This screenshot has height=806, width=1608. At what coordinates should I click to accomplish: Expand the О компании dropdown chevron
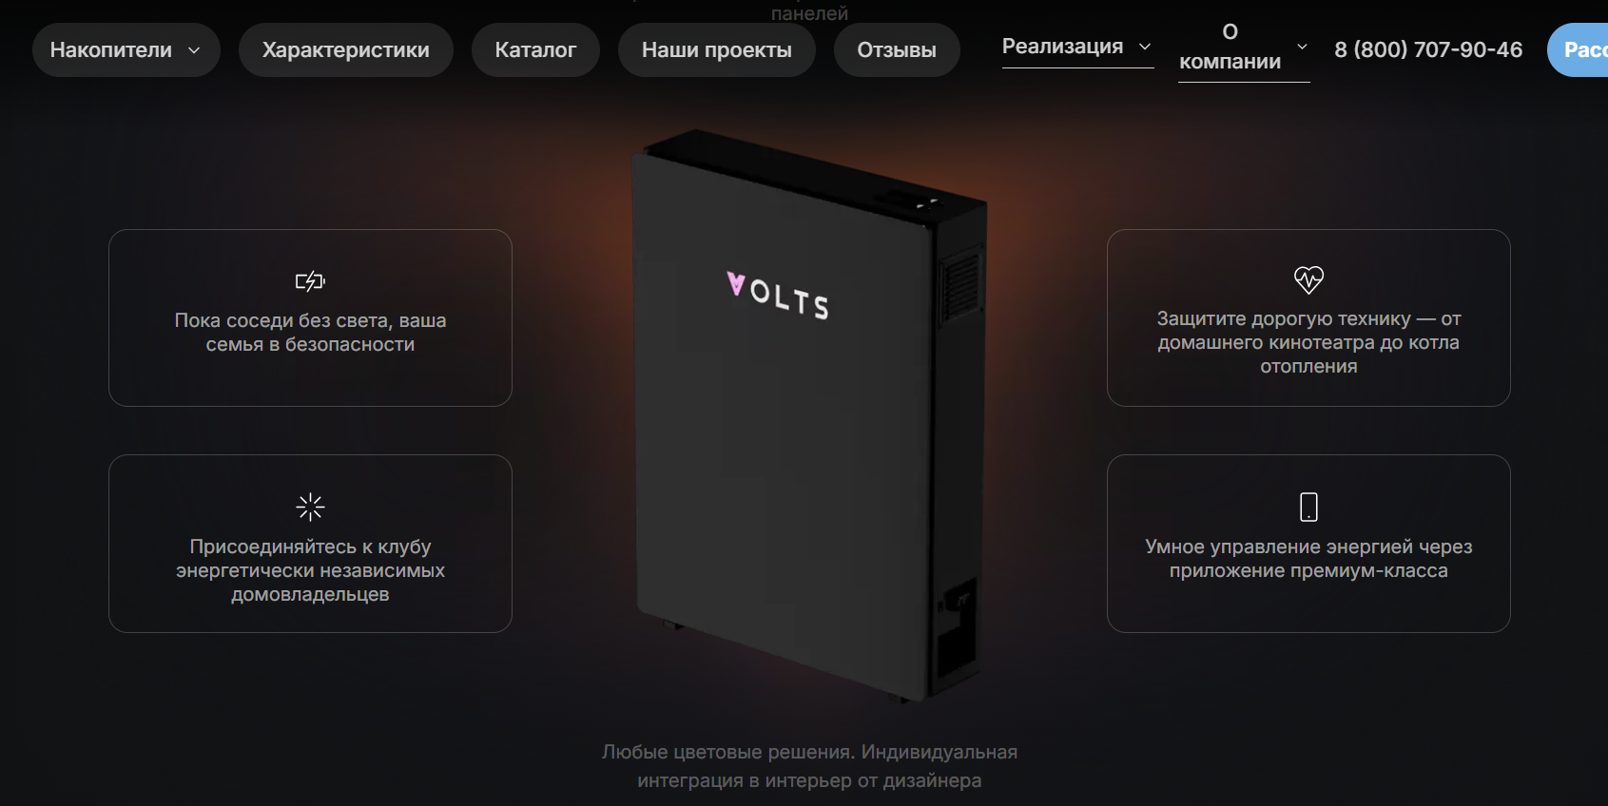1302,47
